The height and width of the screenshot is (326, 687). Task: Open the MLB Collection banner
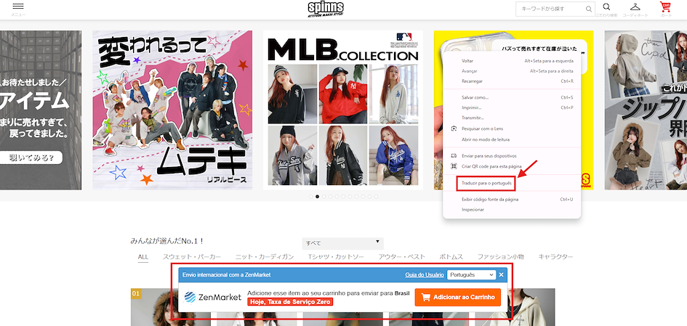coord(343,110)
